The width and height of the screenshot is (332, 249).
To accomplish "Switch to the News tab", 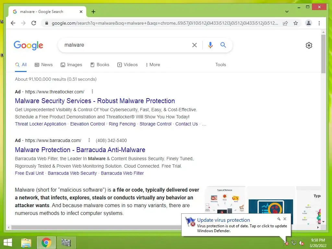I will pyautogui.click(x=44, y=65).
